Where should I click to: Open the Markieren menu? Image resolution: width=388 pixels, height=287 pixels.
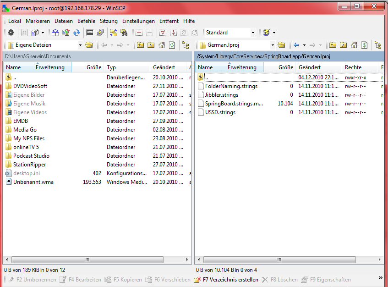pyautogui.click(x=38, y=21)
